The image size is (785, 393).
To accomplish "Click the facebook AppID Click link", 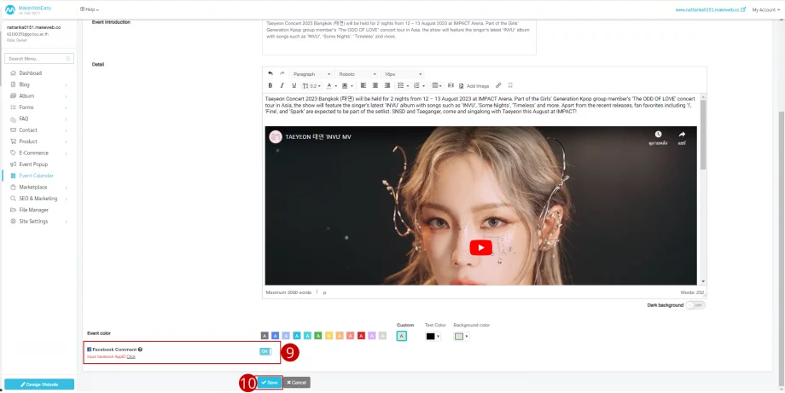I will click(x=131, y=356).
